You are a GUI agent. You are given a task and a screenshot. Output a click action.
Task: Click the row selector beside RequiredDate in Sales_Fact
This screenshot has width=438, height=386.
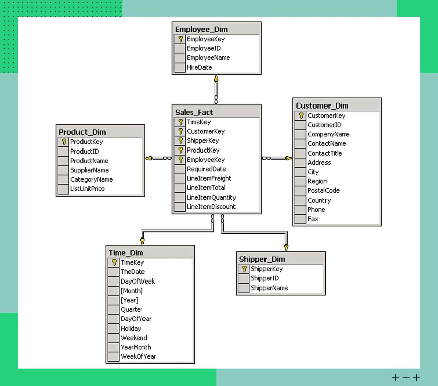(180, 169)
